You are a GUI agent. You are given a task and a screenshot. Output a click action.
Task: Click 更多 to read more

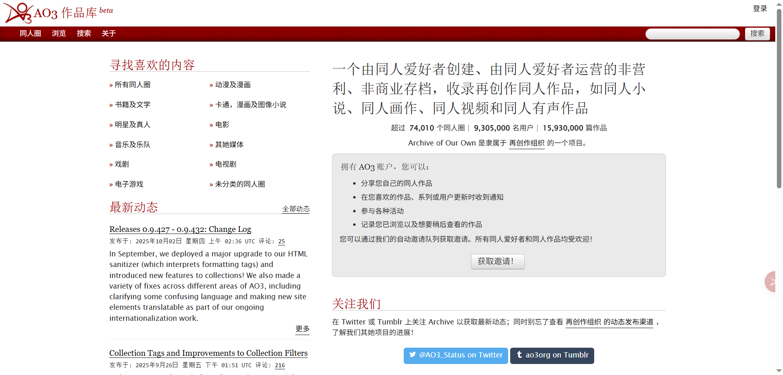click(x=302, y=329)
